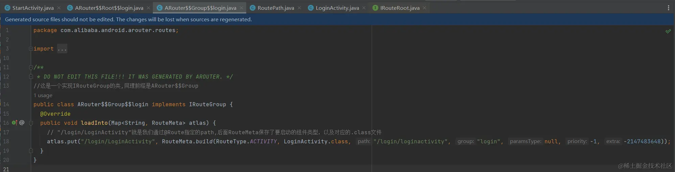Click the StartActivity.java class file icon
Viewport: 675px width, 172px height.
click(x=7, y=8)
